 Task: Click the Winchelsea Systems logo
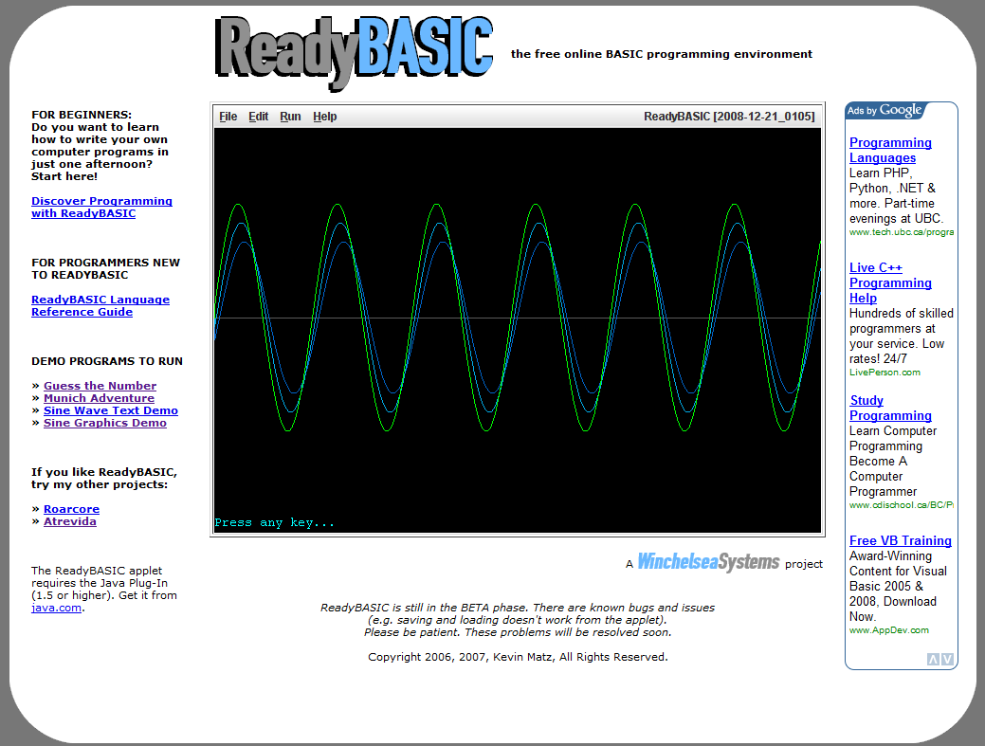pos(708,562)
